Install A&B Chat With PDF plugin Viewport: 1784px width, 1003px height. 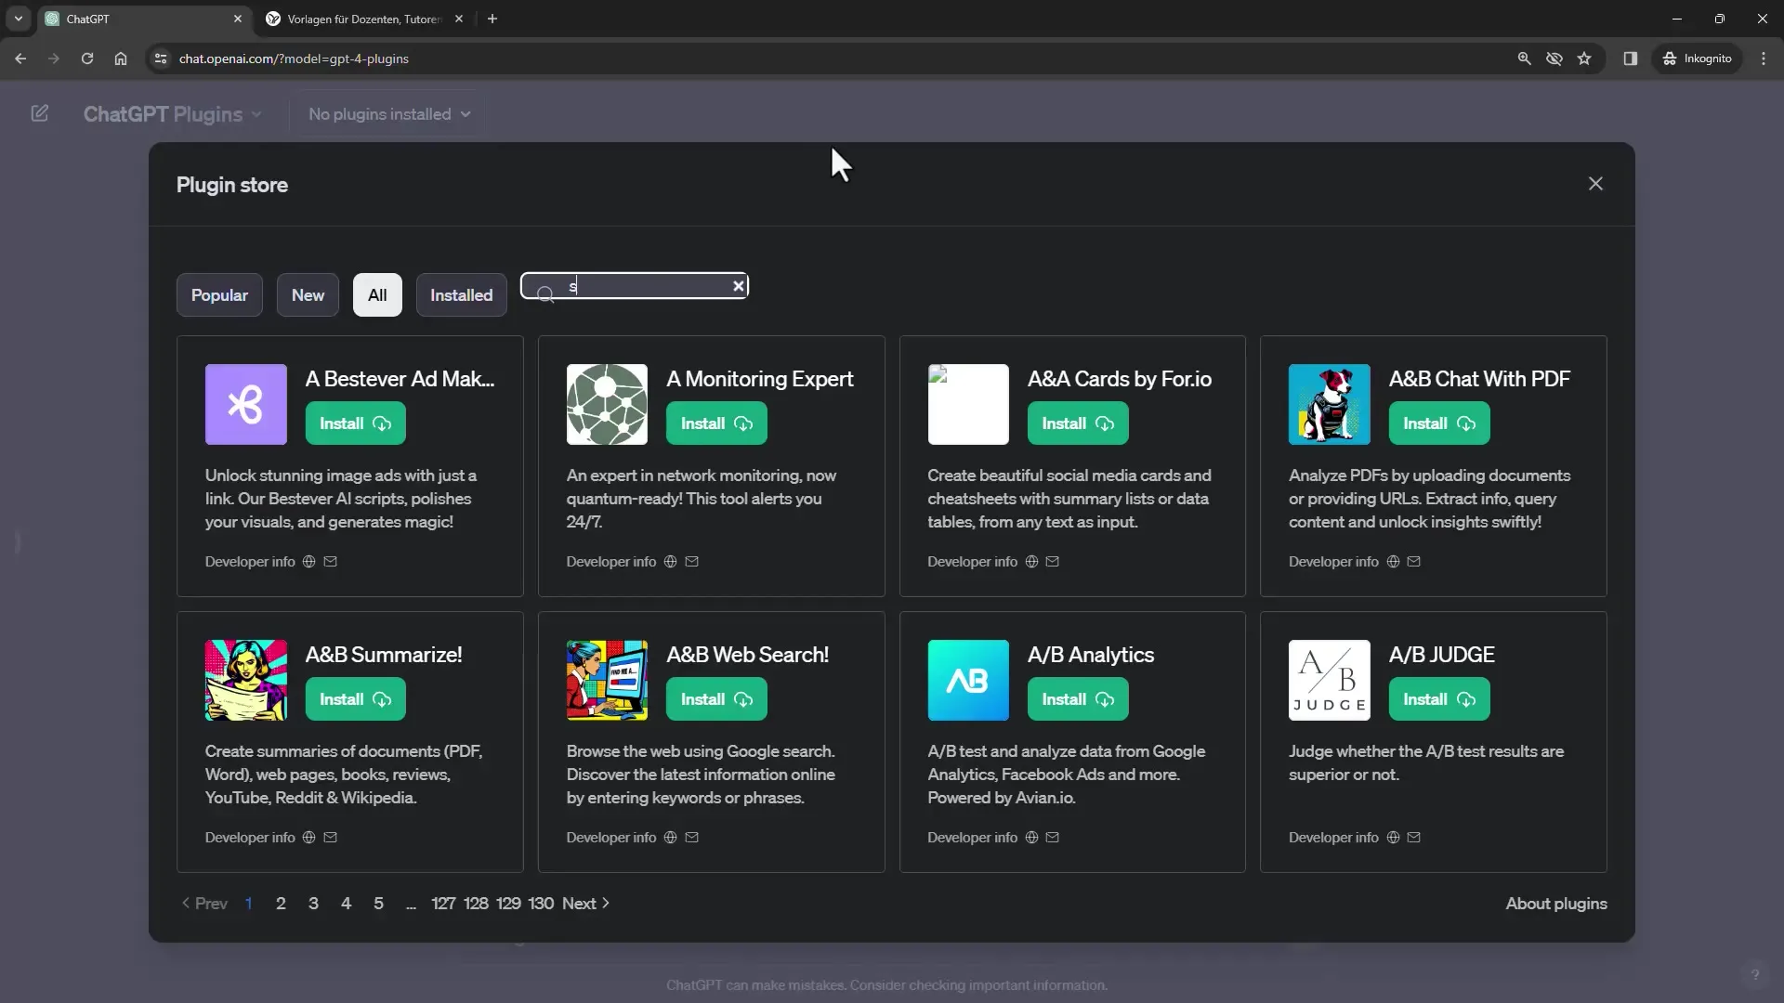[1438, 423]
